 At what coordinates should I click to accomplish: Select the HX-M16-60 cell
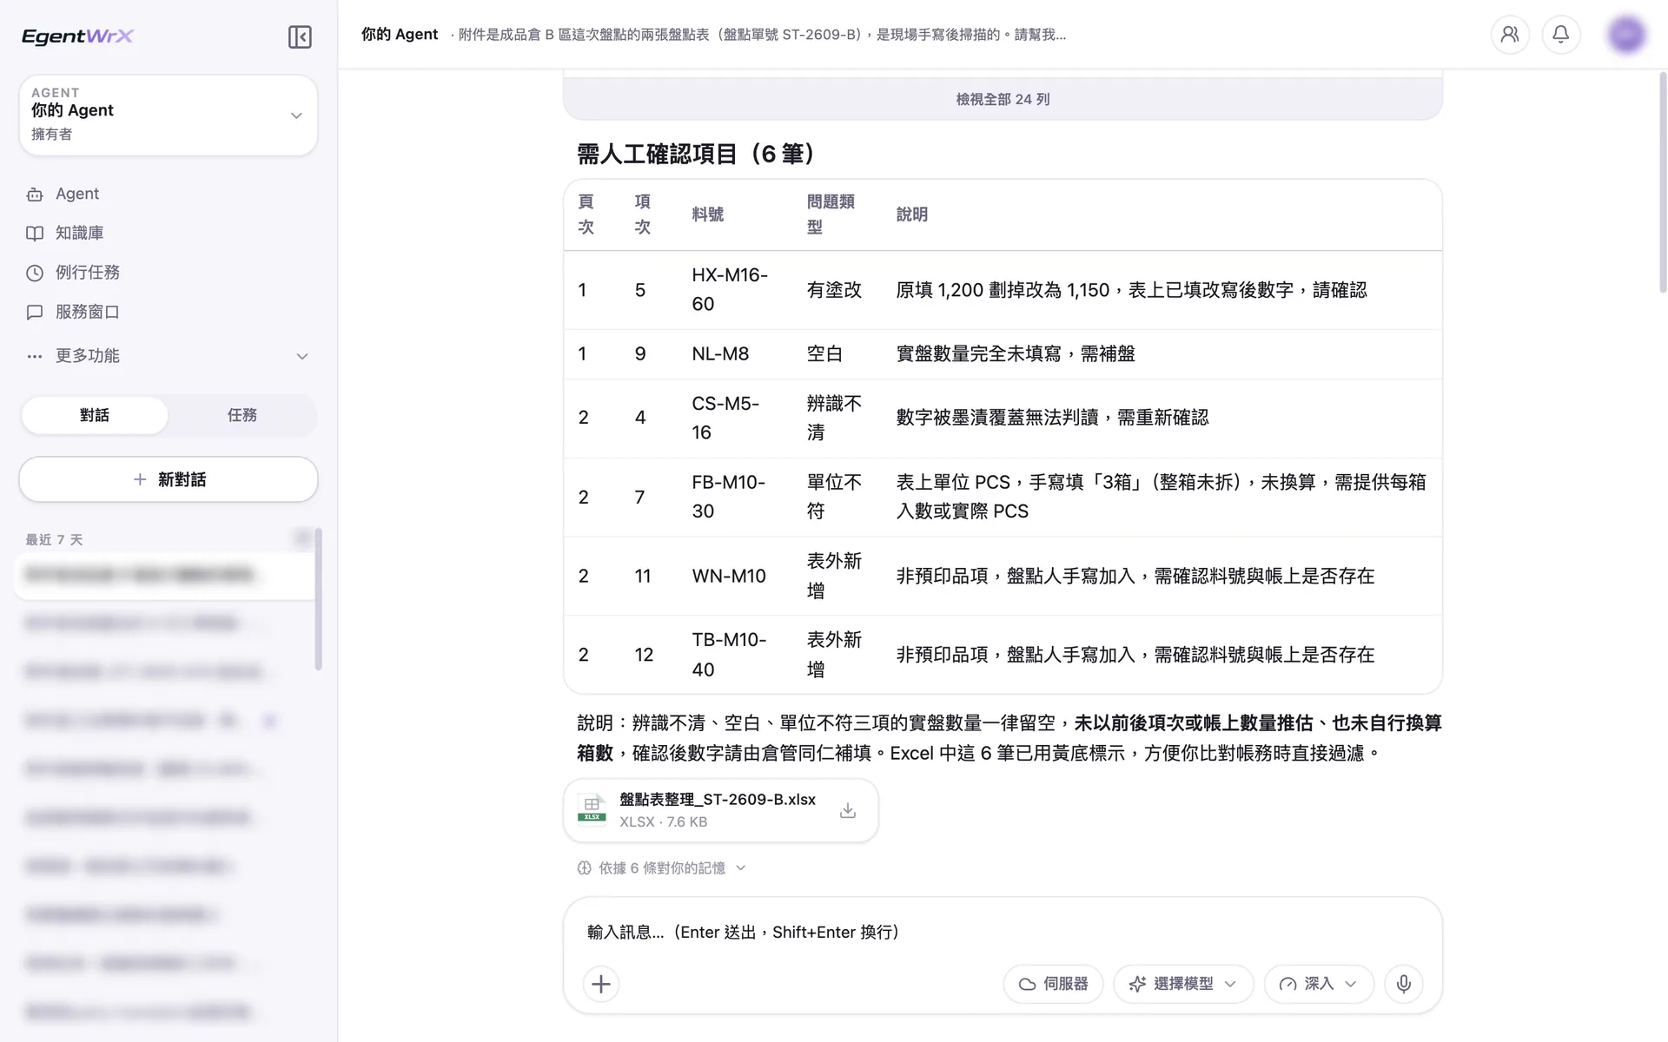pos(735,290)
